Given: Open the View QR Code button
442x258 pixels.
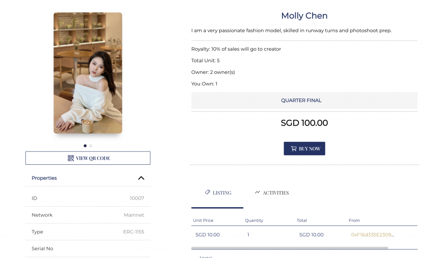Looking at the screenshot, I should click(88, 158).
